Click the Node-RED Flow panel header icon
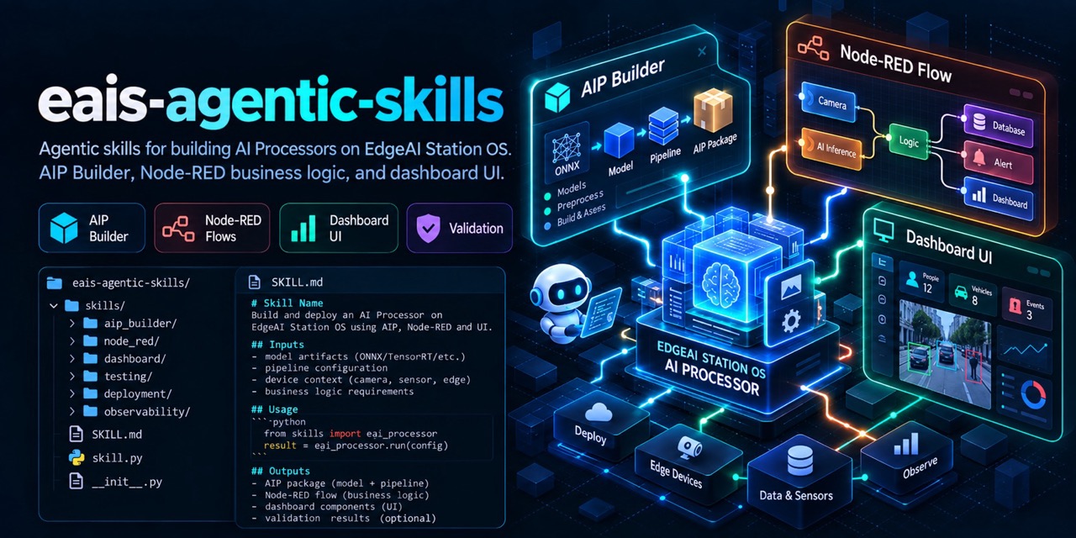This screenshot has width=1076, height=538. (812, 49)
